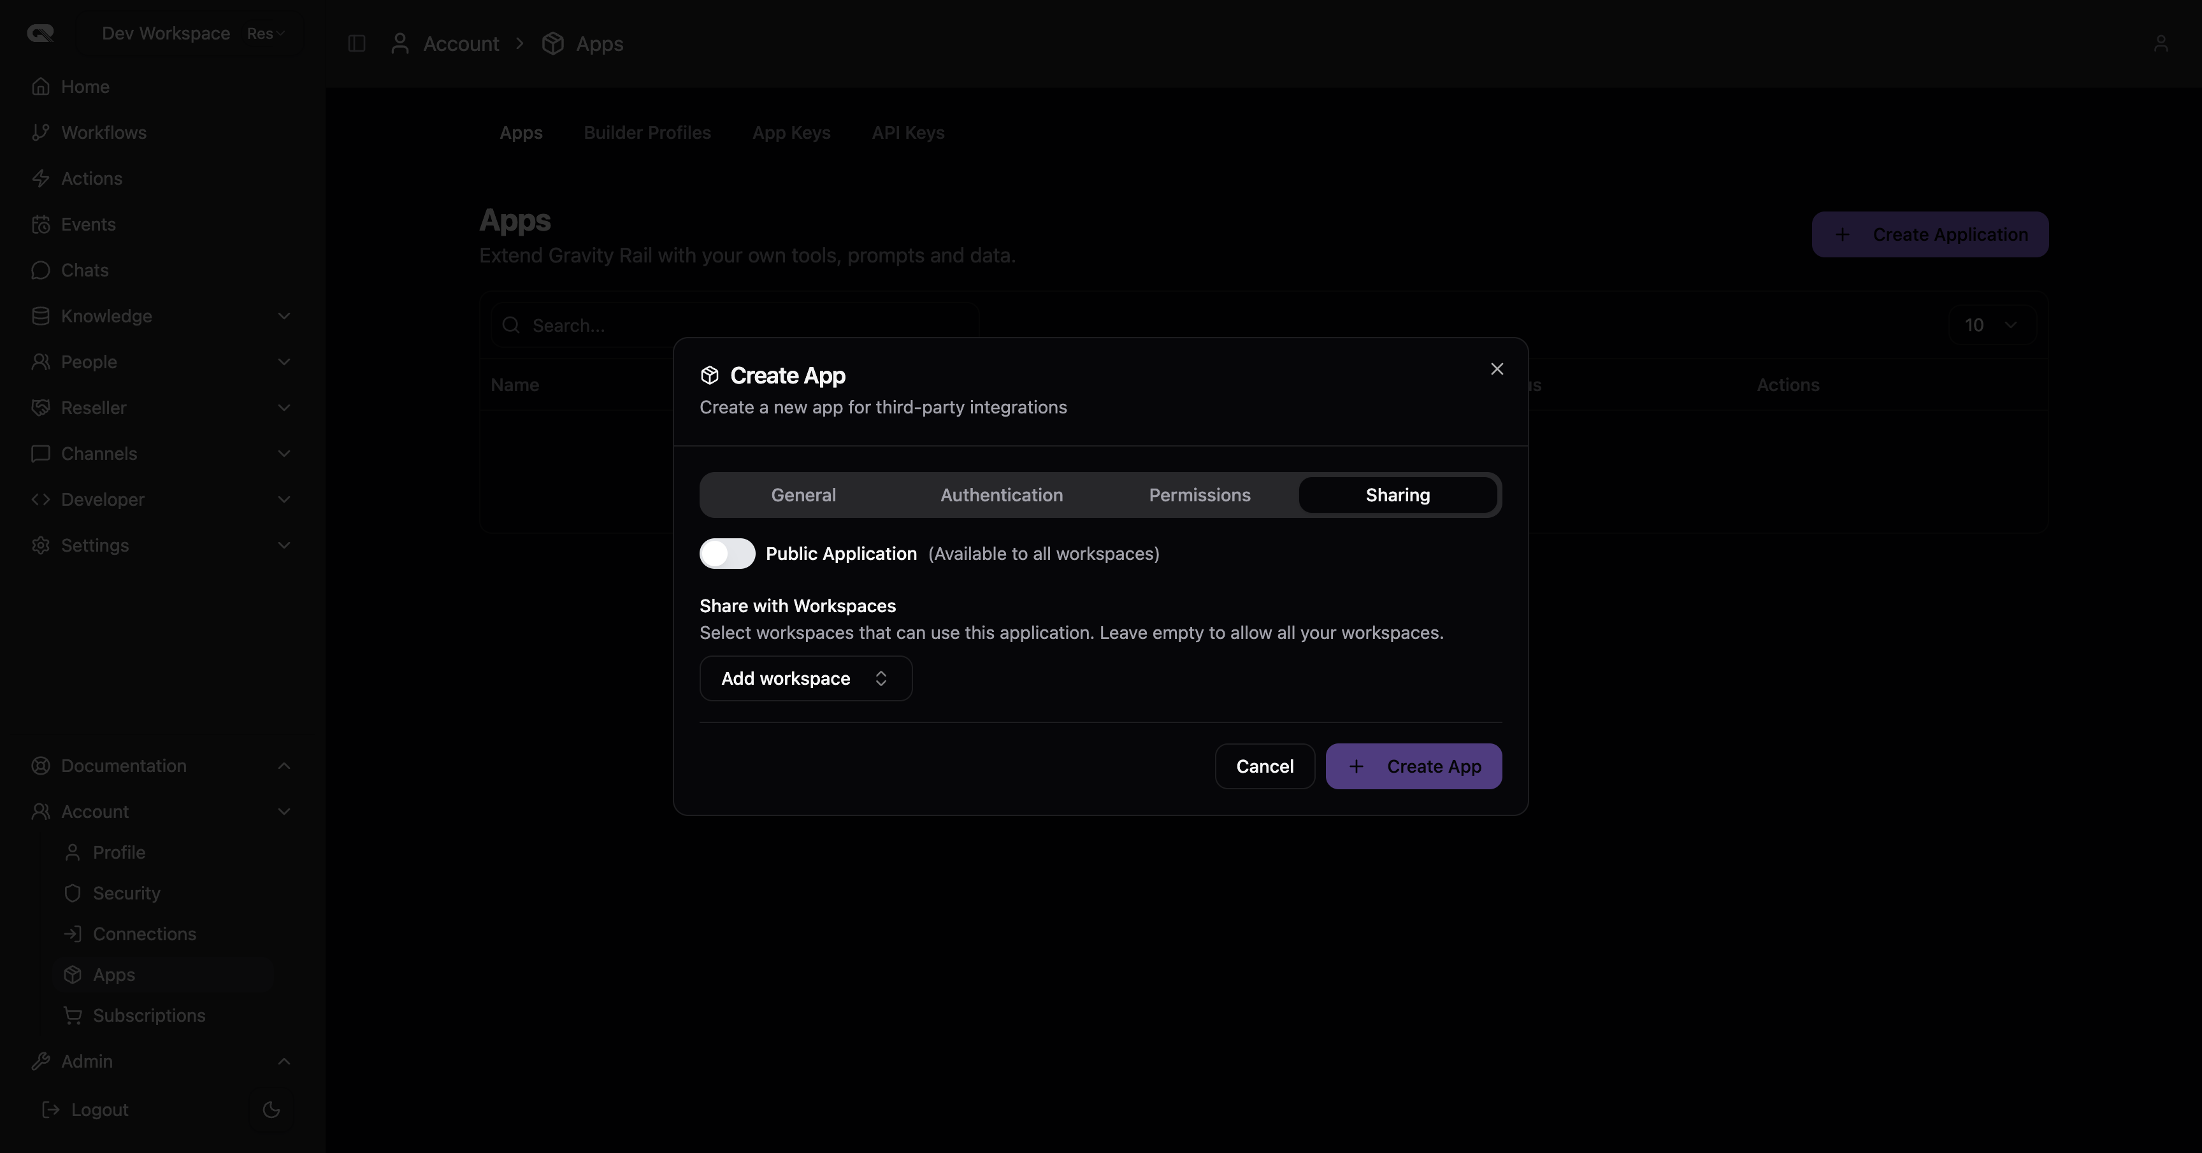2202x1153 pixels.
Task: Open Apps in the Account submenu
Action: pyautogui.click(x=162, y=975)
